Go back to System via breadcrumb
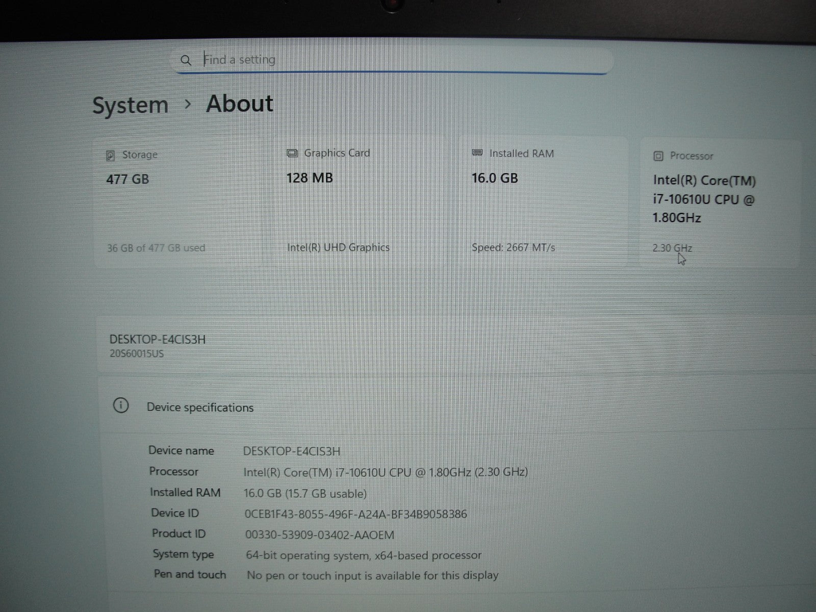The height and width of the screenshot is (612, 816). pos(130,106)
